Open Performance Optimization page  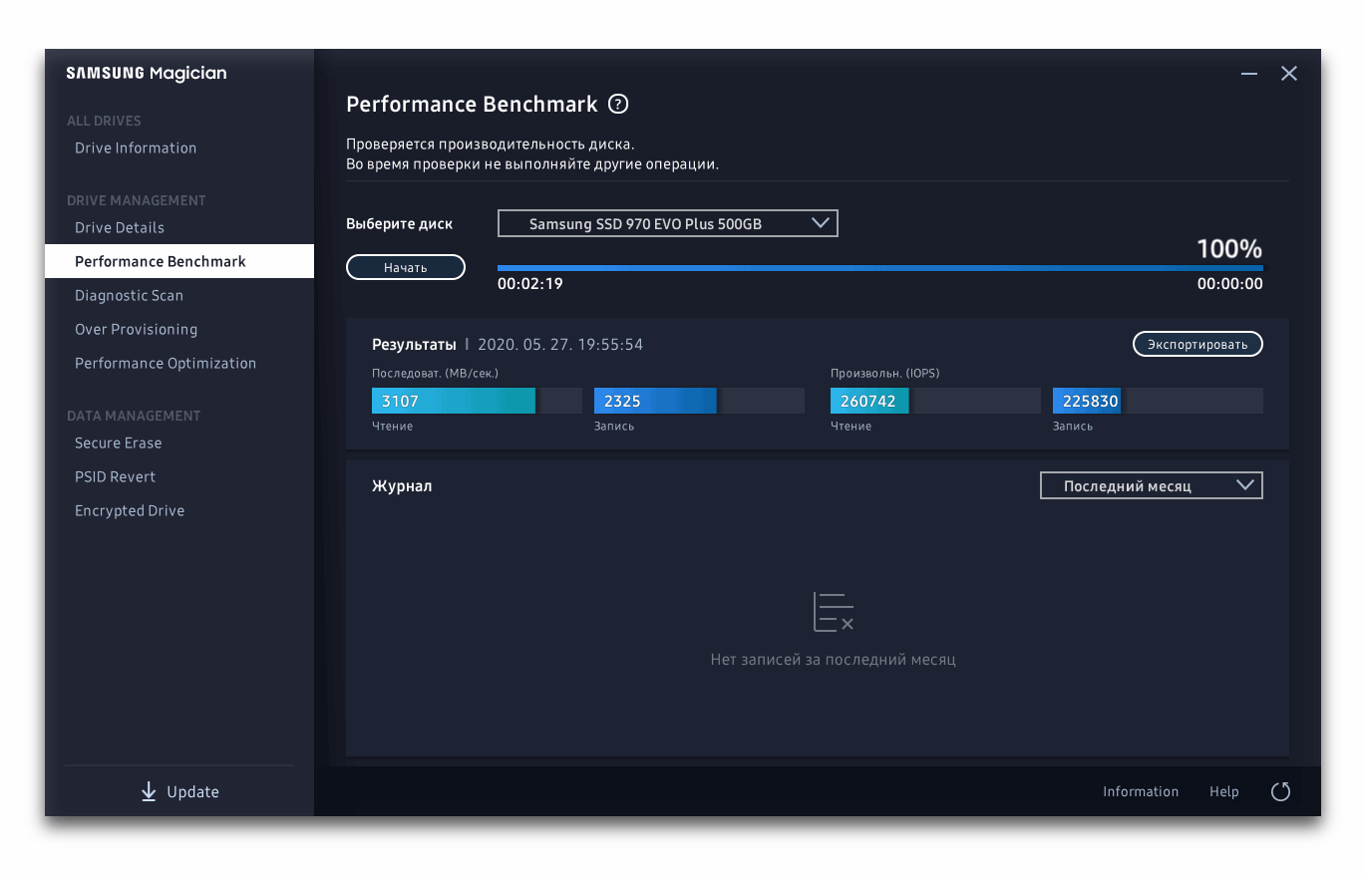point(166,363)
